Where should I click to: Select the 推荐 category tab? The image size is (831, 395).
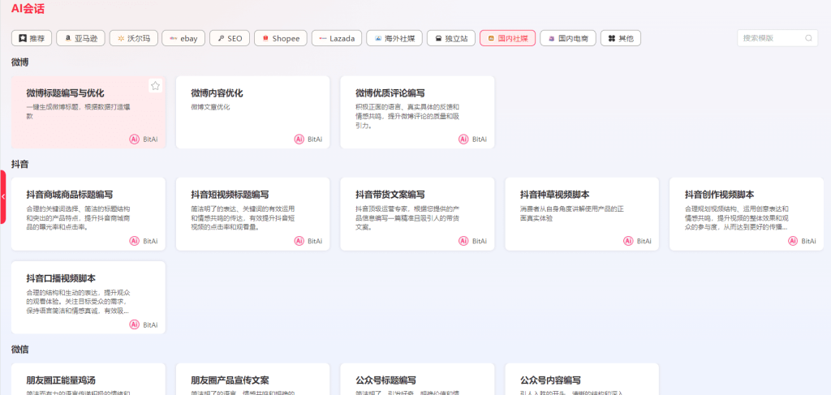[32, 38]
